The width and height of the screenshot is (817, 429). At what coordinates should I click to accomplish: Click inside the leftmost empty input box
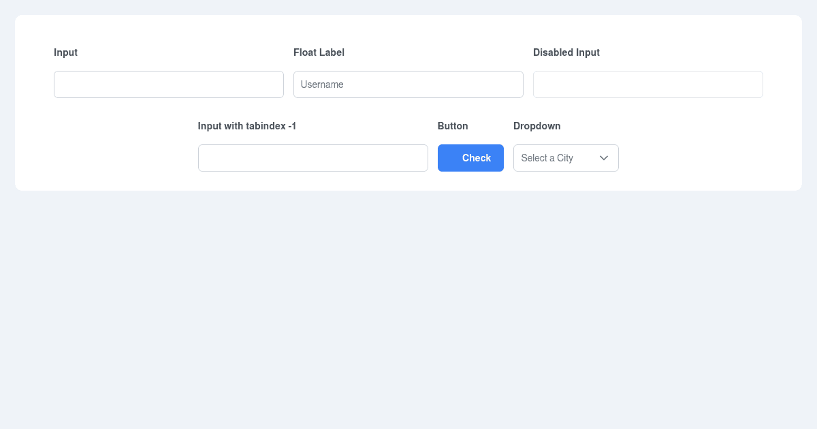pos(168,84)
